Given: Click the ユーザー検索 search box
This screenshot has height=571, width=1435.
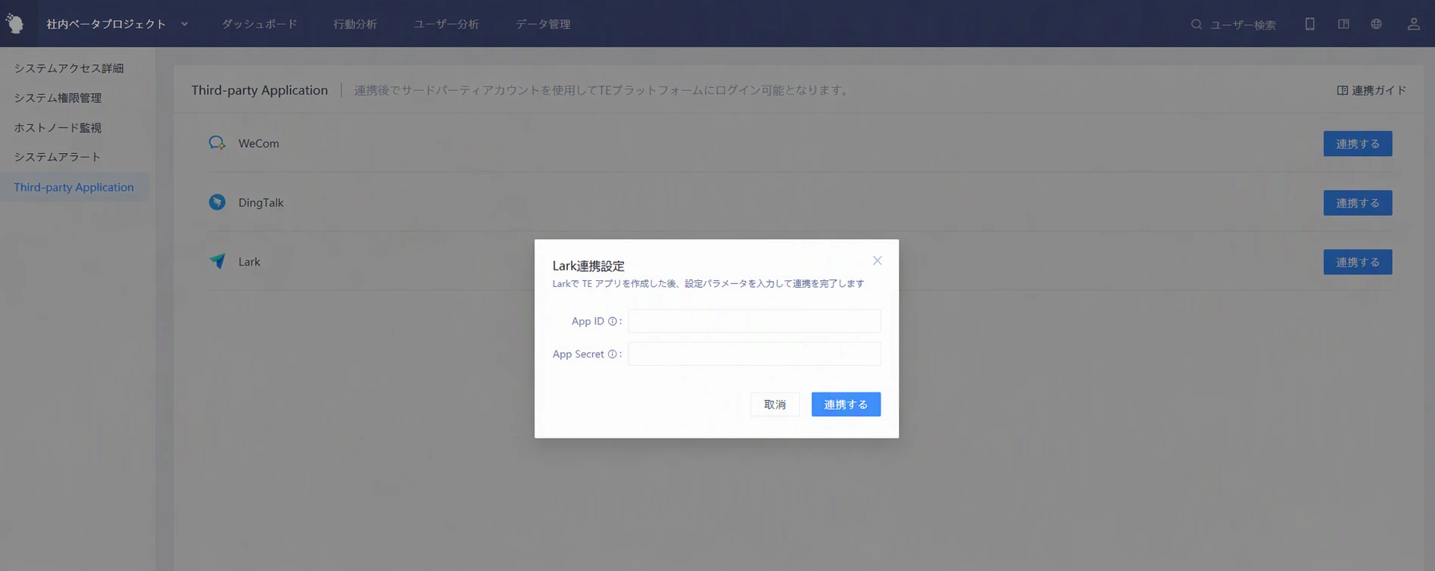Looking at the screenshot, I should (x=1242, y=25).
